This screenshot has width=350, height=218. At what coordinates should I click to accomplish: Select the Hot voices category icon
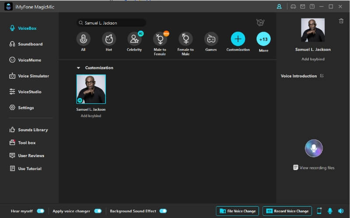[109, 39]
